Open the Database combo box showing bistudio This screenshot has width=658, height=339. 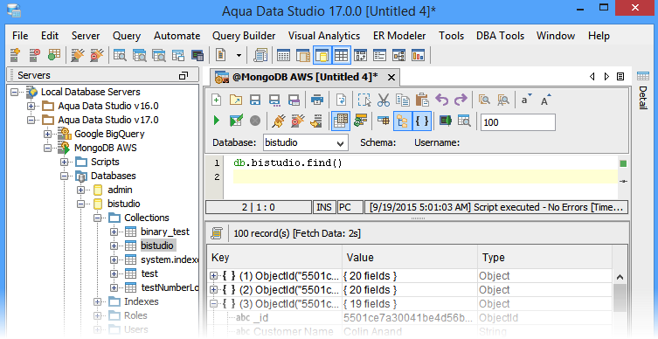tap(306, 142)
